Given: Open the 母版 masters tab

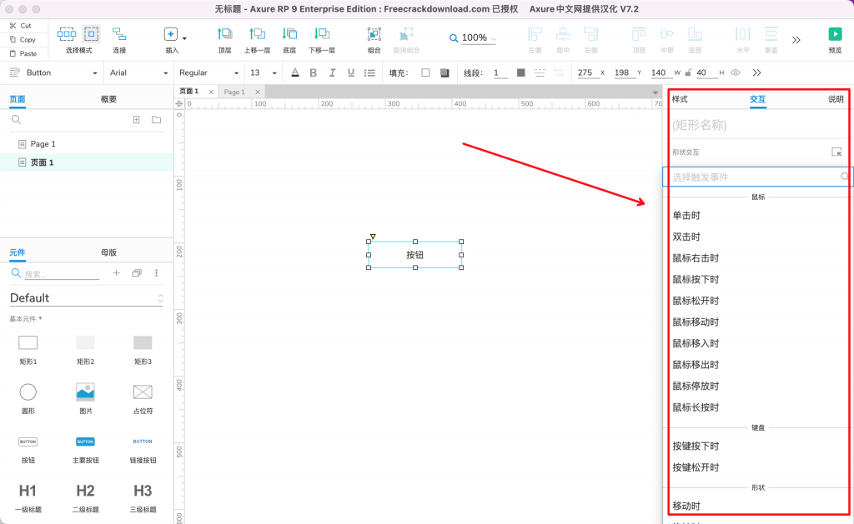Looking at the screenshot, I should [x=108, y=252].
